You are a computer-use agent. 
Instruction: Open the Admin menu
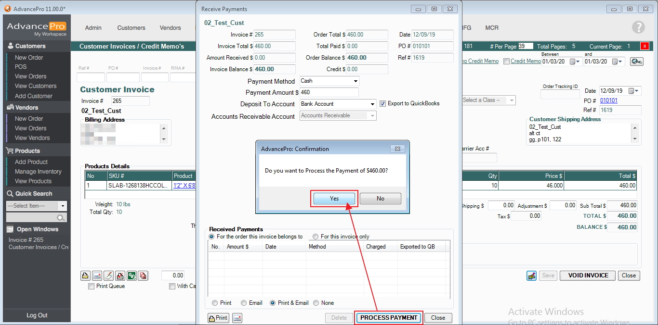pyautogui.click(x=93, y=28)
